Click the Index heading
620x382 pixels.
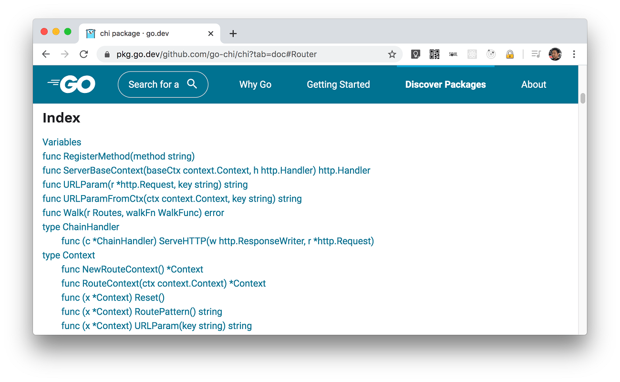tap(61, 118)
